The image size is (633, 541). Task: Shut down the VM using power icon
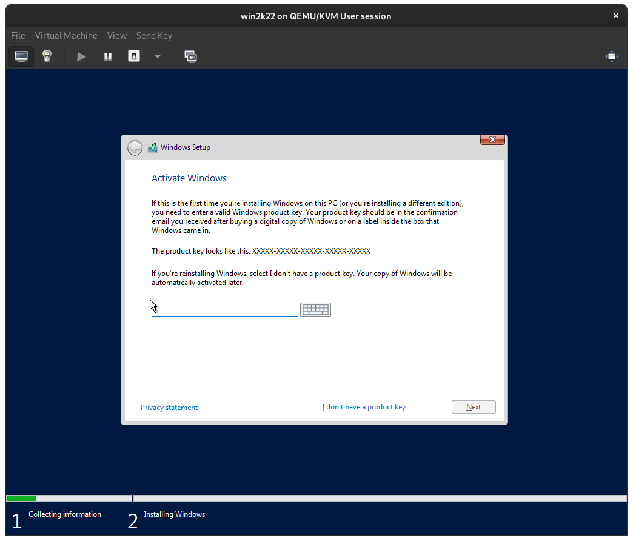pyautogui.click(x=133, y=56)
